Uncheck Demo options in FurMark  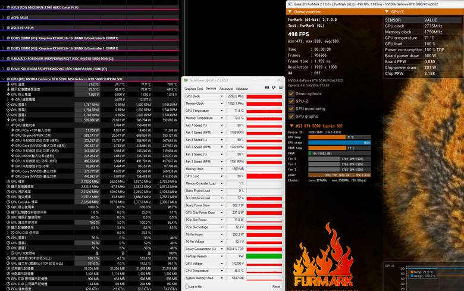pyautogui.click(x=291, y=93)
